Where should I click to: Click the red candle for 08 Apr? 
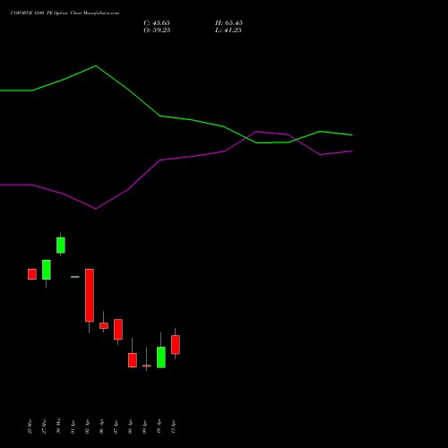click(133, 360)
